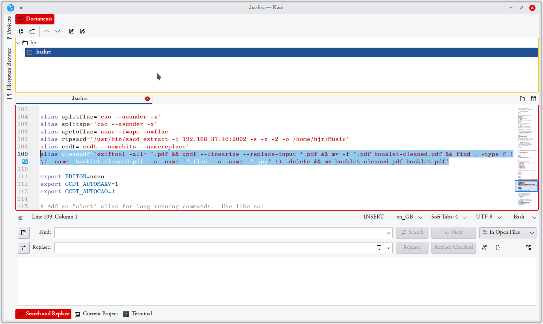Show the document list popup
The width and height of the screenshot is (543, 324).
click(522, 98)
